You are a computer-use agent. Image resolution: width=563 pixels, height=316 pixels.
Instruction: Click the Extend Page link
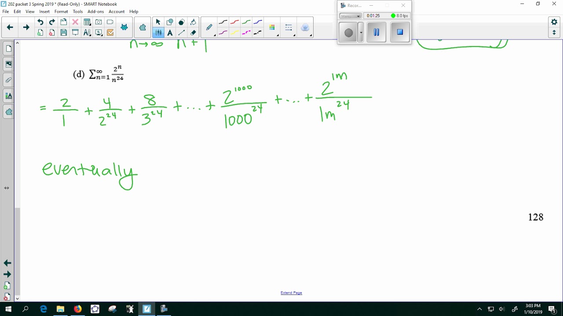tap(291, 293)
